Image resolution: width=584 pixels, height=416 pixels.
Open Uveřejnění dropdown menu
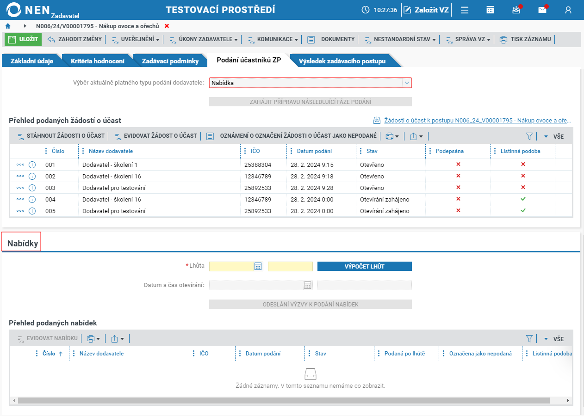(136, 39)
